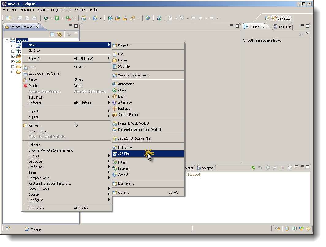The image size is (326, 247).
Task: Click the Collapse All icon in Project Explorer
Action: [52, 35]
